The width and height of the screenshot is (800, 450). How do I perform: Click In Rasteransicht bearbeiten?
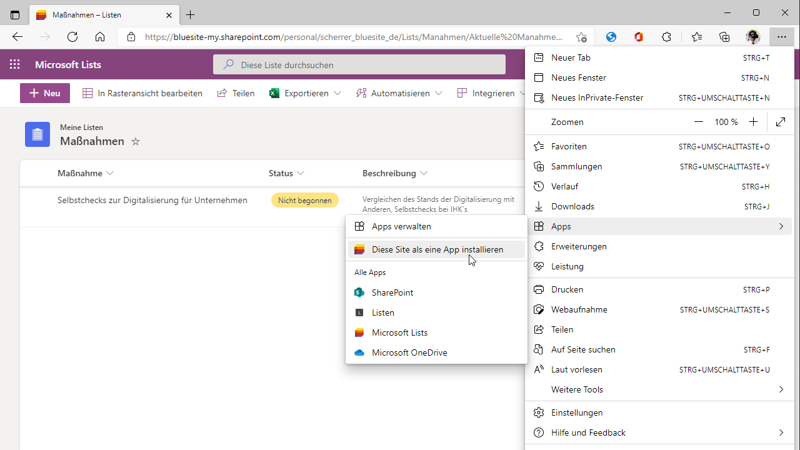click(x=142, y=93)
